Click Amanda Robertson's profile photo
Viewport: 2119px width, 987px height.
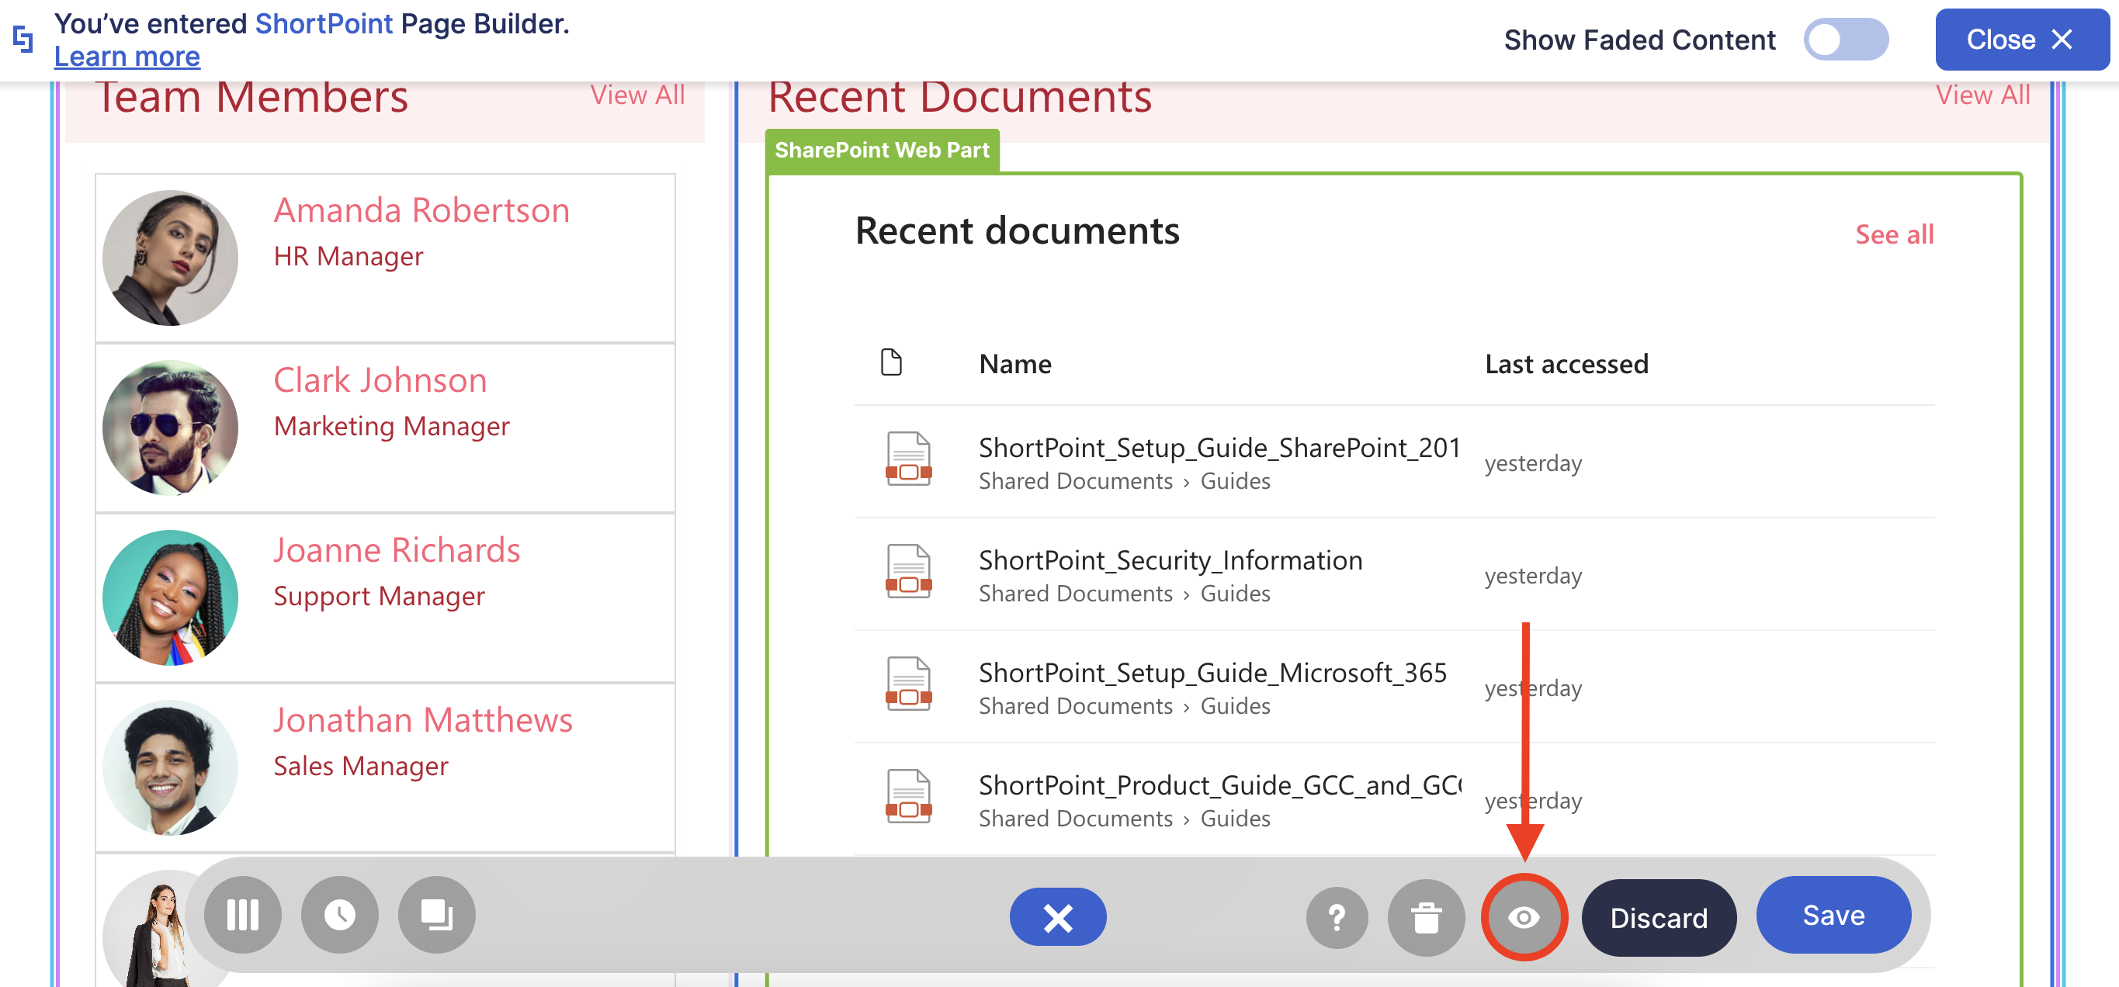[x=170, y=258]
